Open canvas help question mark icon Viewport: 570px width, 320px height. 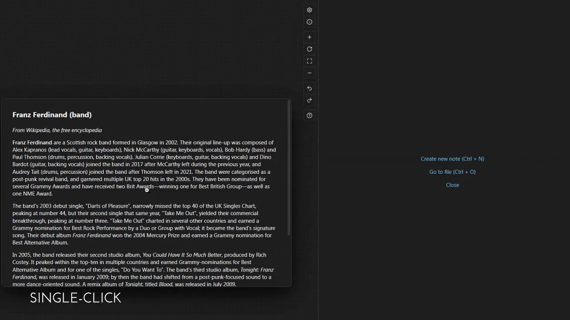309,116
